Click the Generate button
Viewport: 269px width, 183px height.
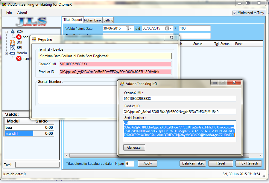coord(134,148)
